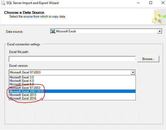166x130 pixels.
Task: Click the 'Excel file path:' label
Action: [19, 52]
